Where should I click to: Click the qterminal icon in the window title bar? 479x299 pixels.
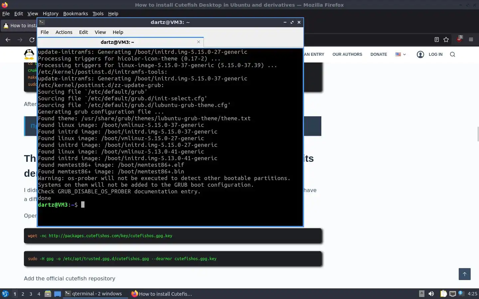(42, 22)
